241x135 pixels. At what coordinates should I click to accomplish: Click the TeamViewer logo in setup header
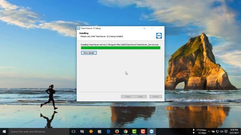coord(159,36)
